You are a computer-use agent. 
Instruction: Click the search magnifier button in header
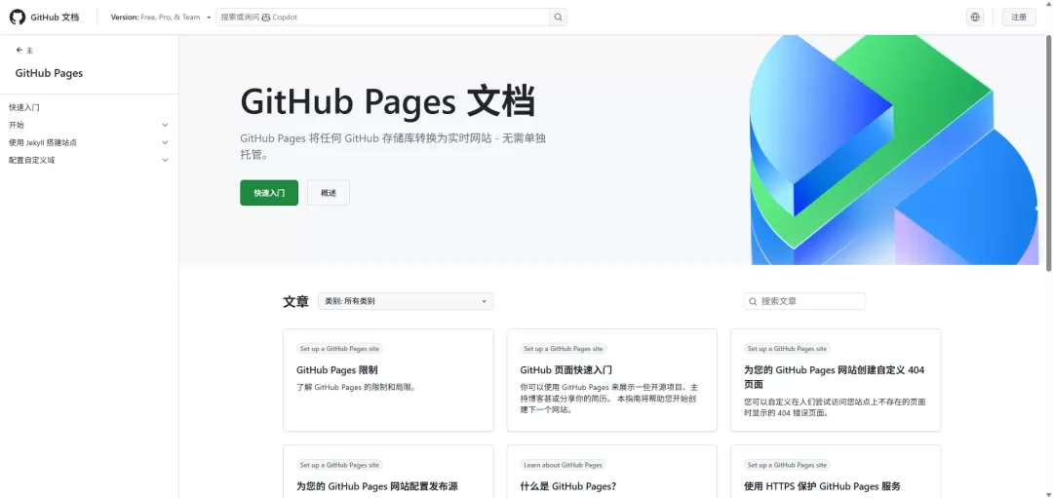coord(558,17)
